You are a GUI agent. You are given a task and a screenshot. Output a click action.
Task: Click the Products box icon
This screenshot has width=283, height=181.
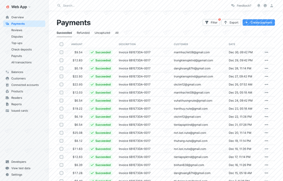[x=7, y=91]
